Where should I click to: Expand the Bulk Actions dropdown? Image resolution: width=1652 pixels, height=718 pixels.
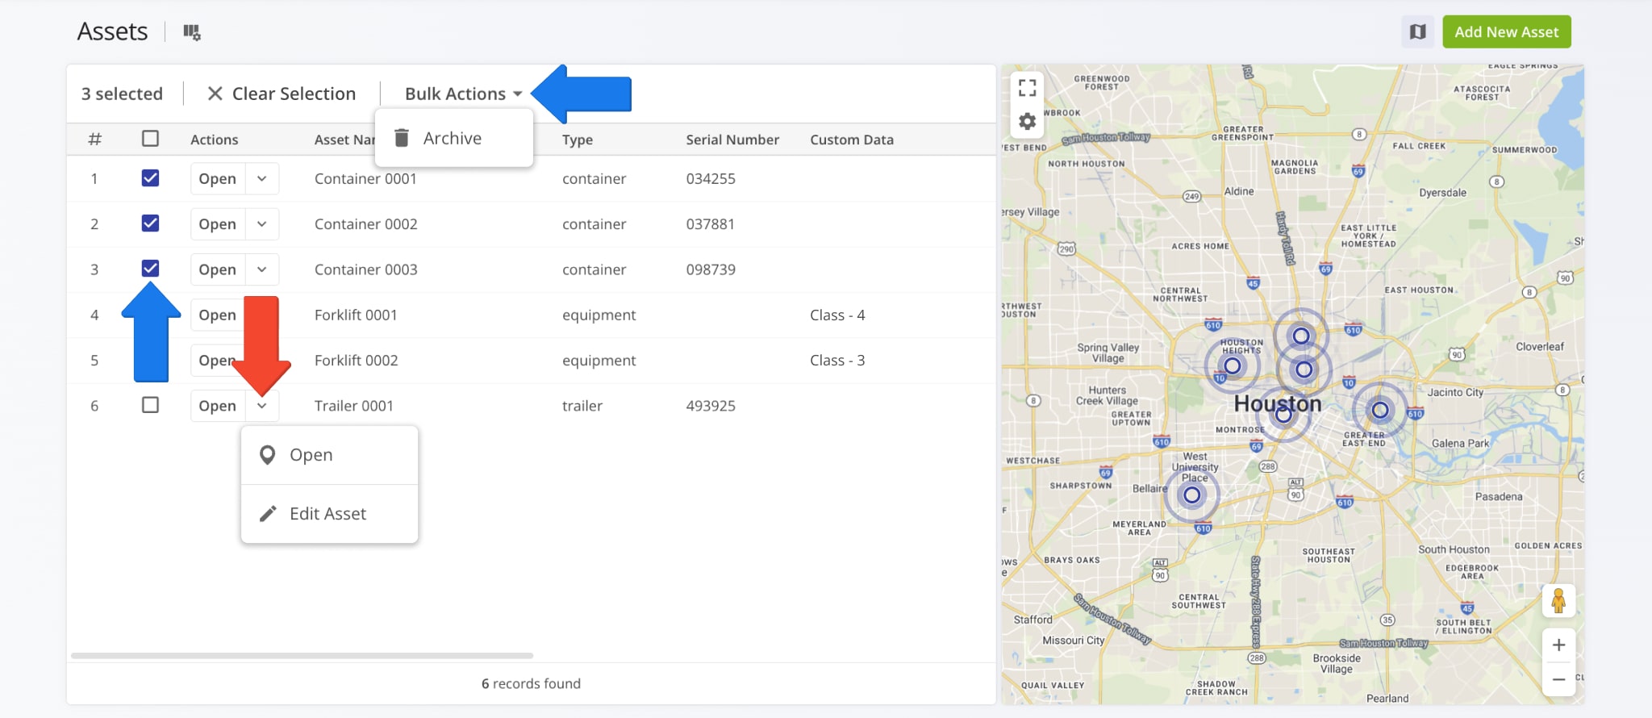tap(463, 94)
